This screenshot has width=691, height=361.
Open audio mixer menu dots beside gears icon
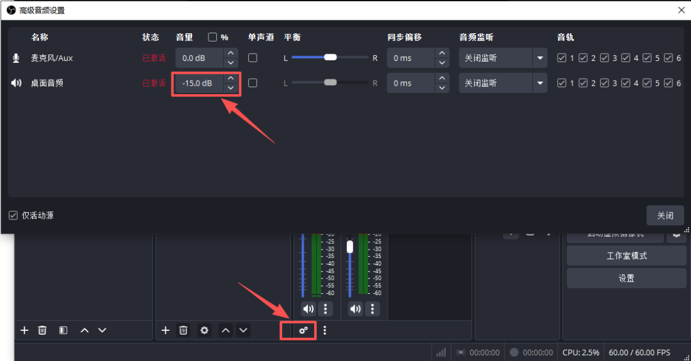click(325, 330)
